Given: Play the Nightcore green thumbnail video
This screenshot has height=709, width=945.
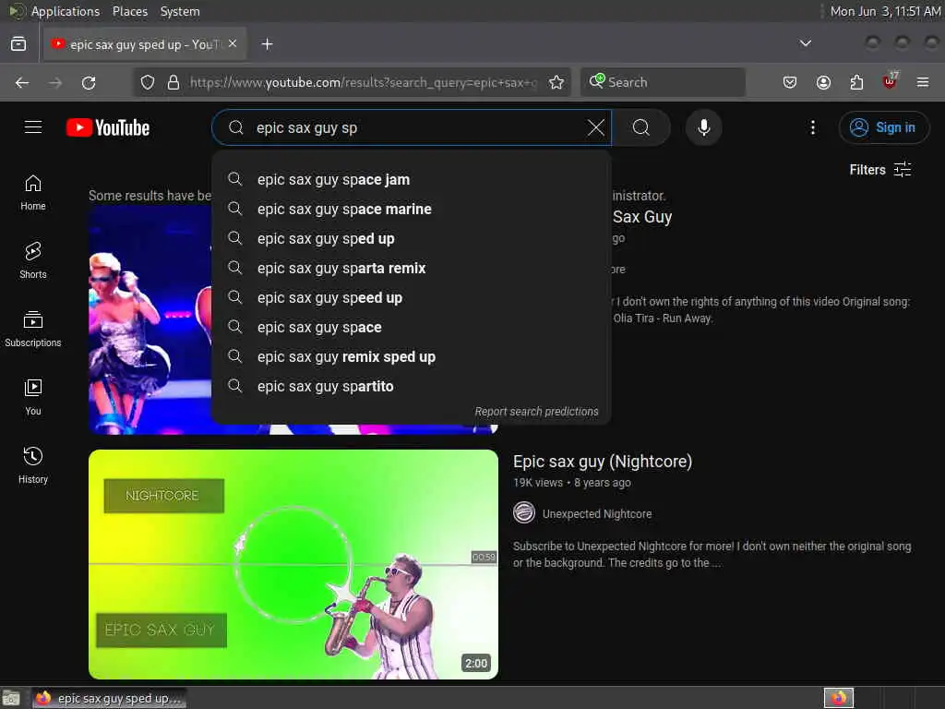Looking at the screenshot, I should pyautogui.click(x=293, y=564).
